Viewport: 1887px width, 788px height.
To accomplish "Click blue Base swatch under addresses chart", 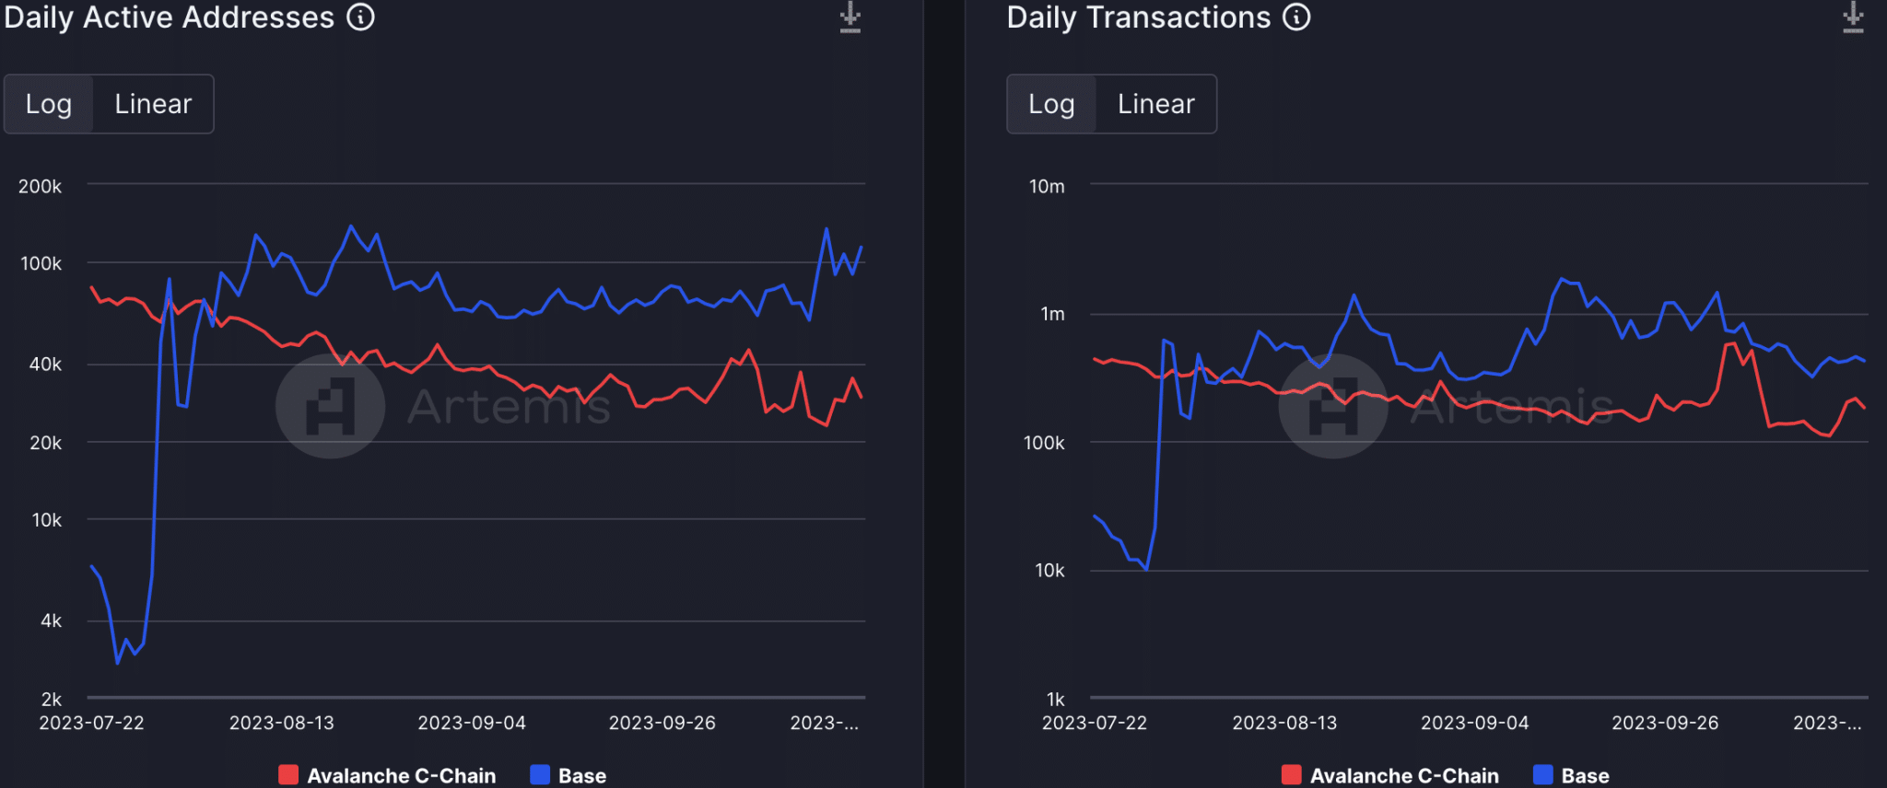I will (540, 775).
